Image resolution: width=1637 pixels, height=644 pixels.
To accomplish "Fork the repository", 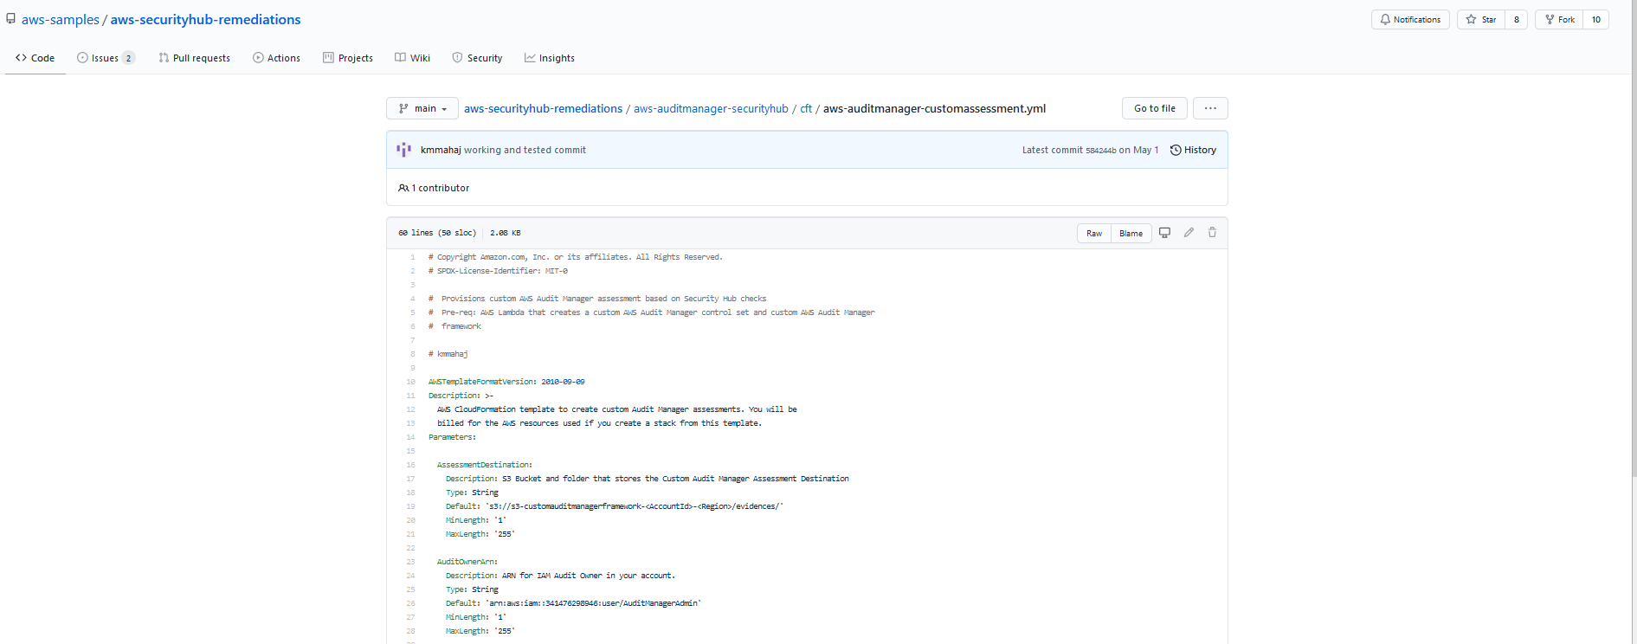I will coord(1559,19).
